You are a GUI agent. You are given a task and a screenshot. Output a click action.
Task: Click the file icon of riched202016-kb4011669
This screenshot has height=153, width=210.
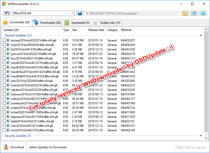[x=9, y=112]
